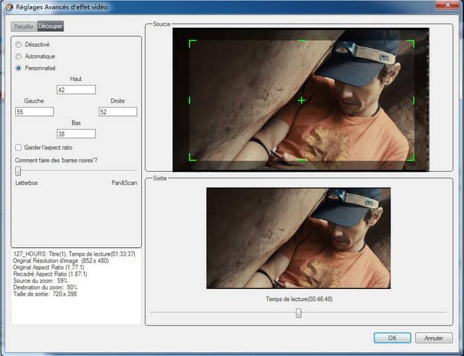
Task: Select the Découper tab
Action: pyautogui.click(x=50, y=27)
